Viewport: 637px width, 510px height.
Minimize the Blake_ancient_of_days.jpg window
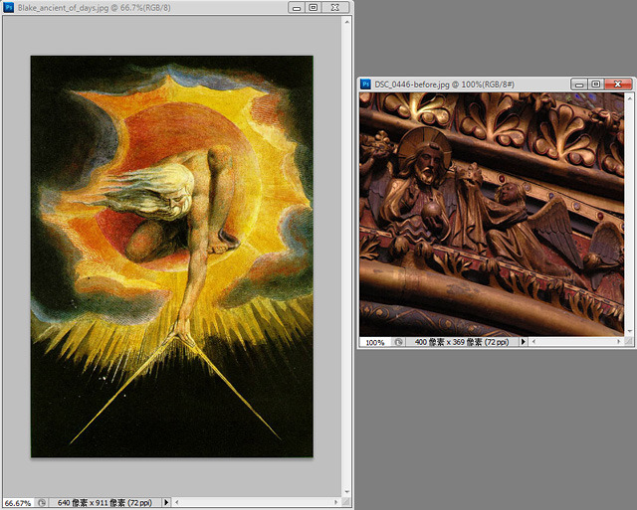297,7
